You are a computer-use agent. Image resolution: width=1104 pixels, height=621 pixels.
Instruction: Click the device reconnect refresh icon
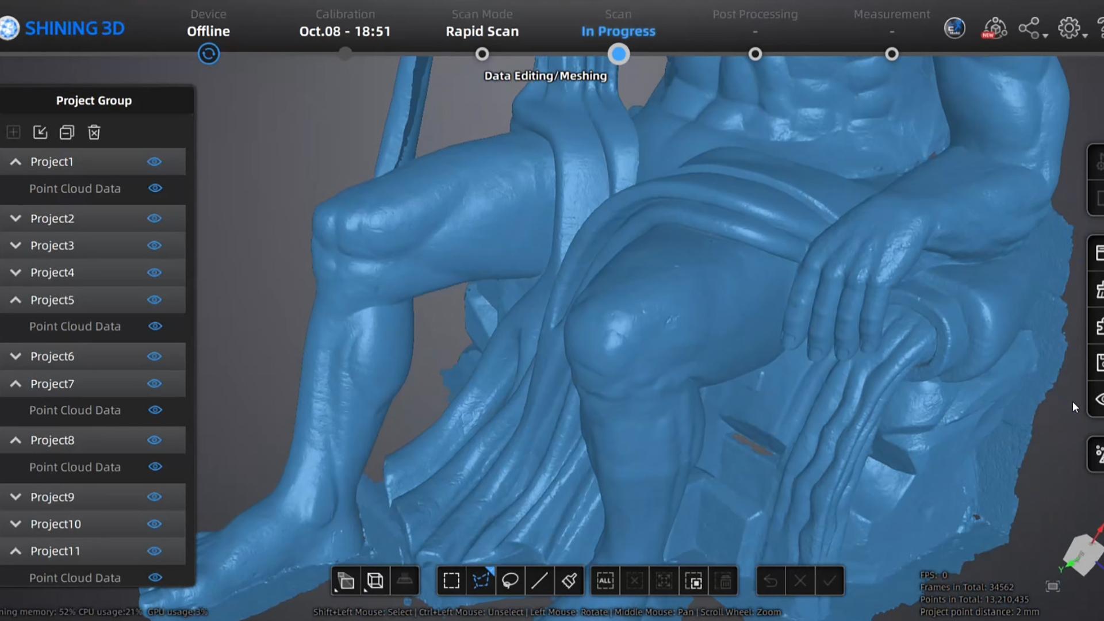pos(209,54)
